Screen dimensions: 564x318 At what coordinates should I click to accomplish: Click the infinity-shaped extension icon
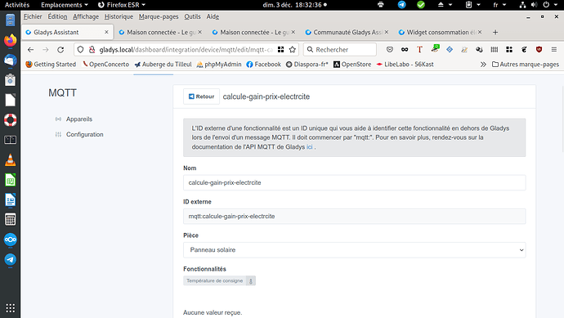pos(405,50)
